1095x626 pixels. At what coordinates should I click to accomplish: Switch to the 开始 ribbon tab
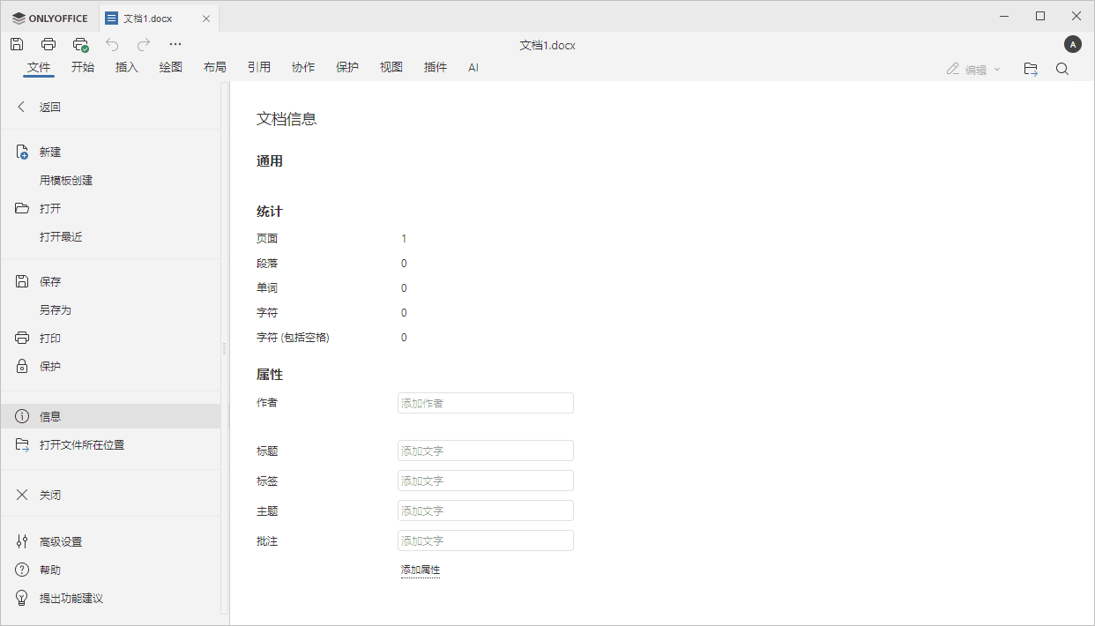[x=83, y=66]
